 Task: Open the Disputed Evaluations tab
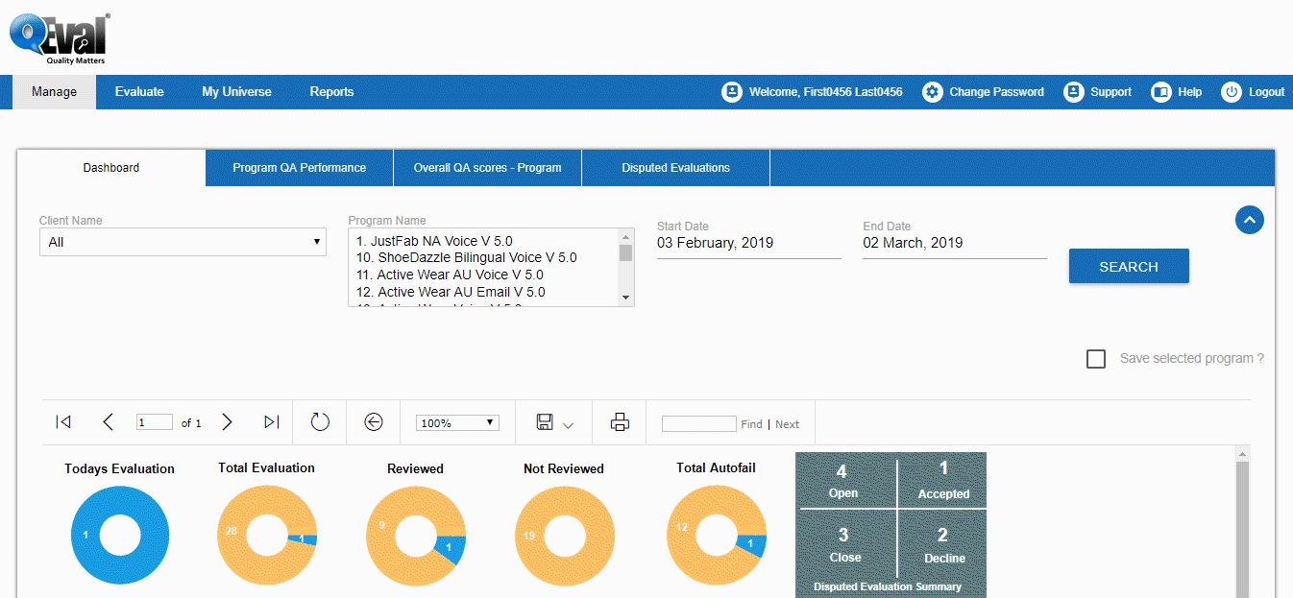coord(675,168)
